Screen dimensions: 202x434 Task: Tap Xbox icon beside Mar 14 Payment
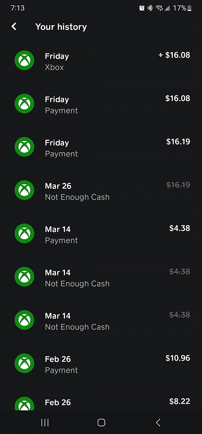tap(24, 234)
